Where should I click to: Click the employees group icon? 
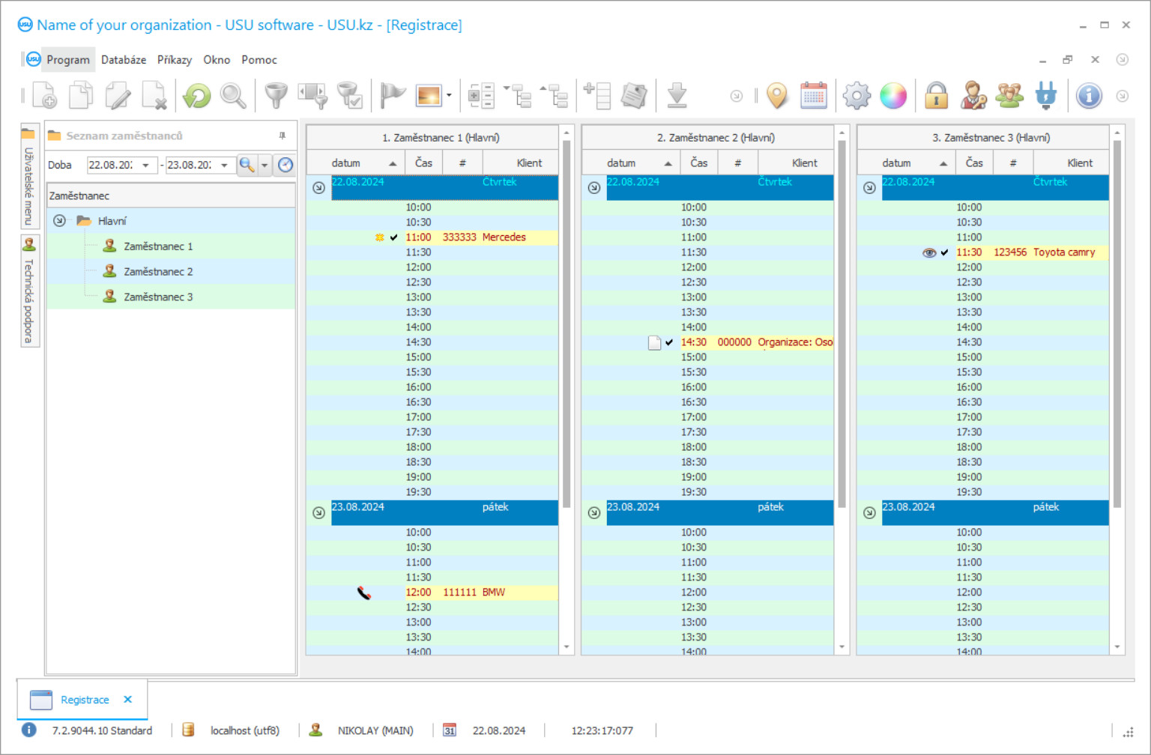(x=1009, y=95)
